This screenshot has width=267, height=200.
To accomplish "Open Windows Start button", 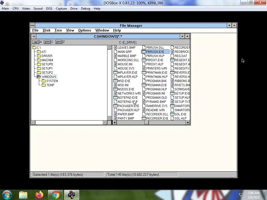I will pos(7,195).
